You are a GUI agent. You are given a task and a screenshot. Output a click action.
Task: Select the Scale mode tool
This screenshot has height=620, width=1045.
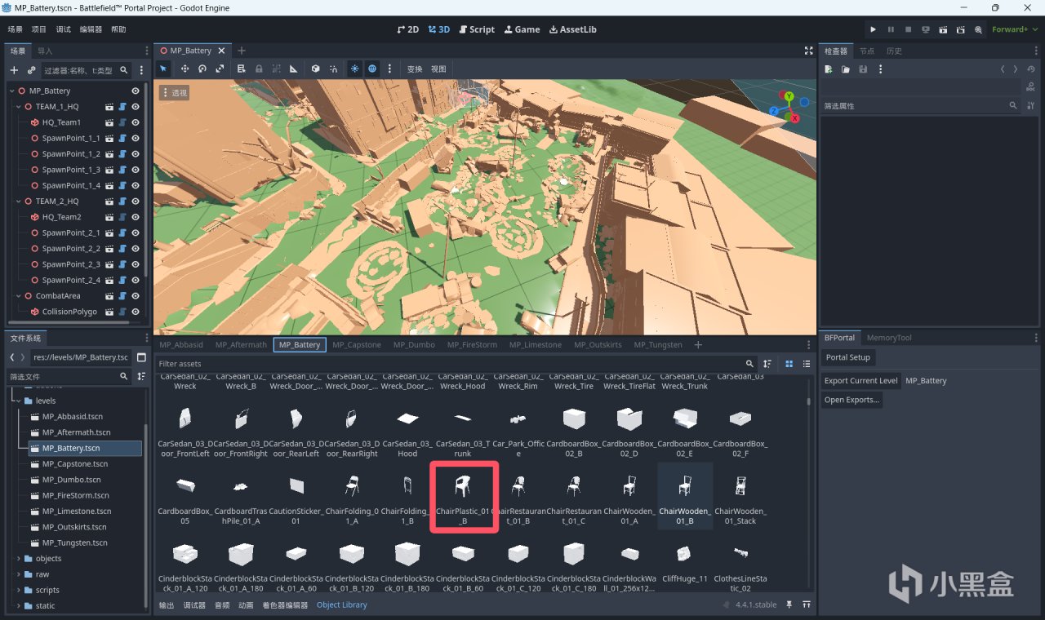point(220,69)
